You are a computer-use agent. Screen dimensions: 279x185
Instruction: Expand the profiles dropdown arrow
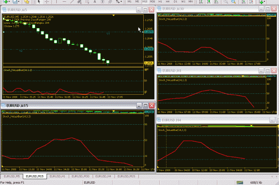[x=18, y=2]
